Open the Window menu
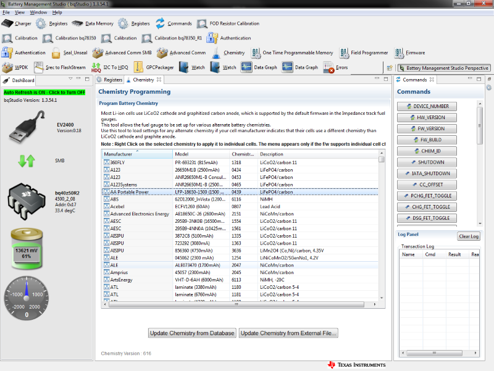The image size is (494, 371). click(38, 12)
